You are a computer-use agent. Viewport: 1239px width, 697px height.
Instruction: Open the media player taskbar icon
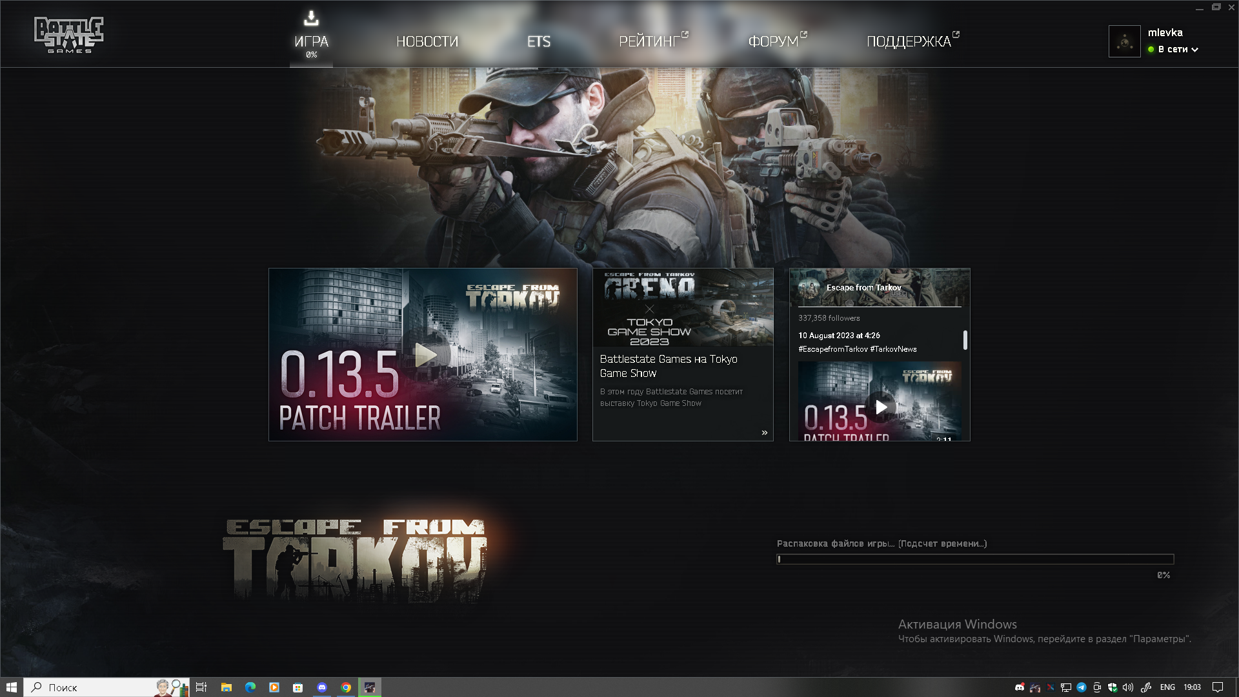pos(274,687)
